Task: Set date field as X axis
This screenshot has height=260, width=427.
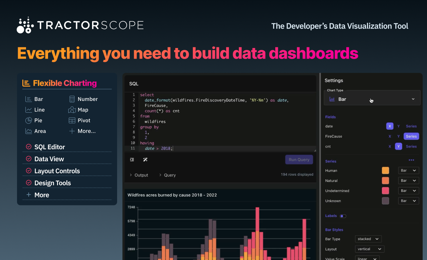Action: (x=390, y=126)
